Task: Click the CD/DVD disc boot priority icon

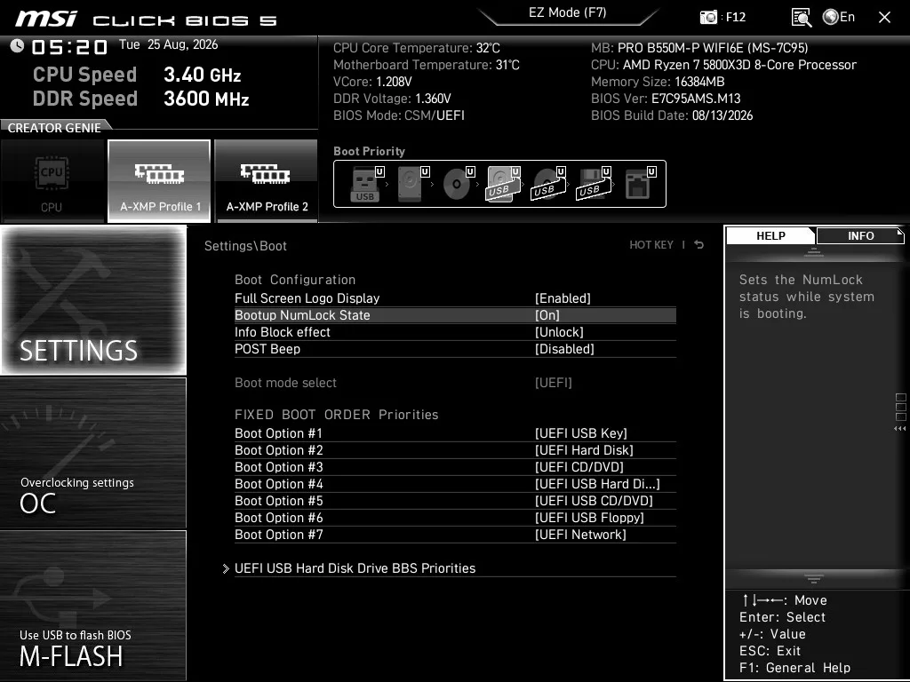Action: pyautogui.click(x=458, y=184)
